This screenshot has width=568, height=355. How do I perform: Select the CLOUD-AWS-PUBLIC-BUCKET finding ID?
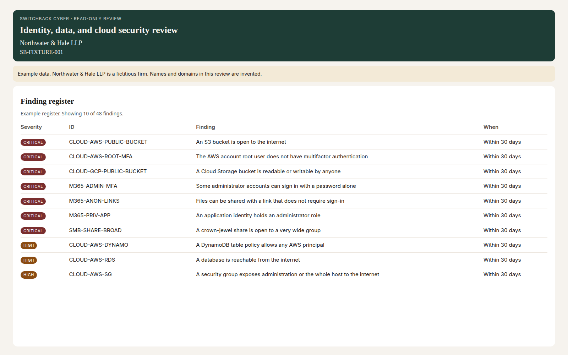pos(108,142)
